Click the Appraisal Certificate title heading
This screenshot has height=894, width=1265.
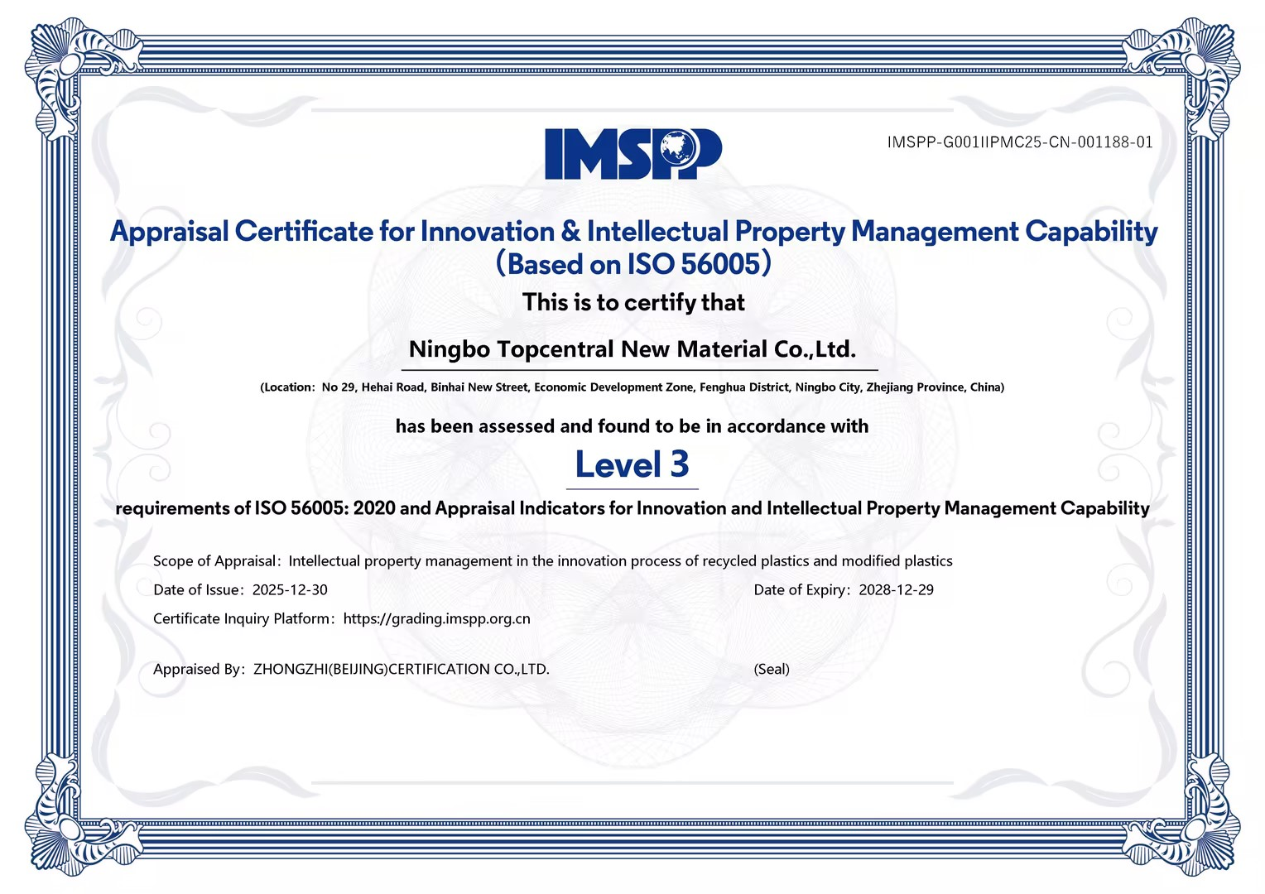coord(633,231)
